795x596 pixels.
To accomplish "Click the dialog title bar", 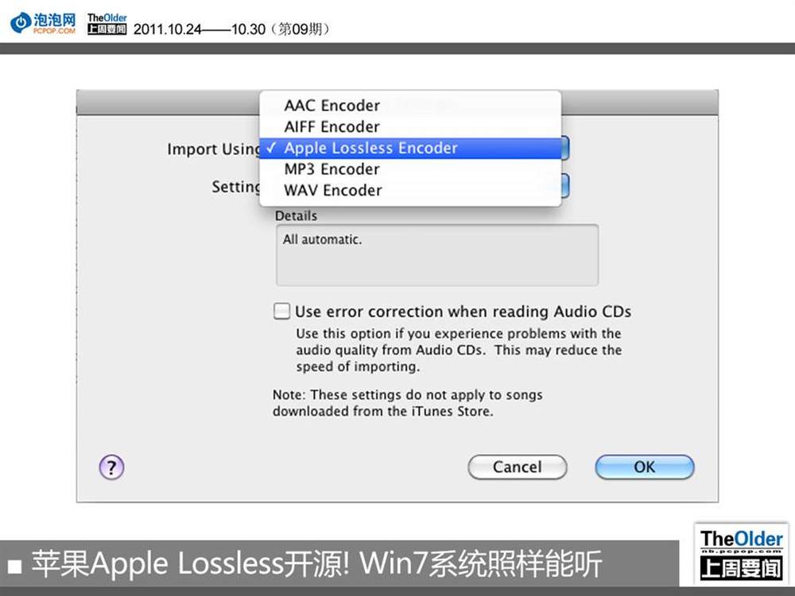I will point(397,103).
